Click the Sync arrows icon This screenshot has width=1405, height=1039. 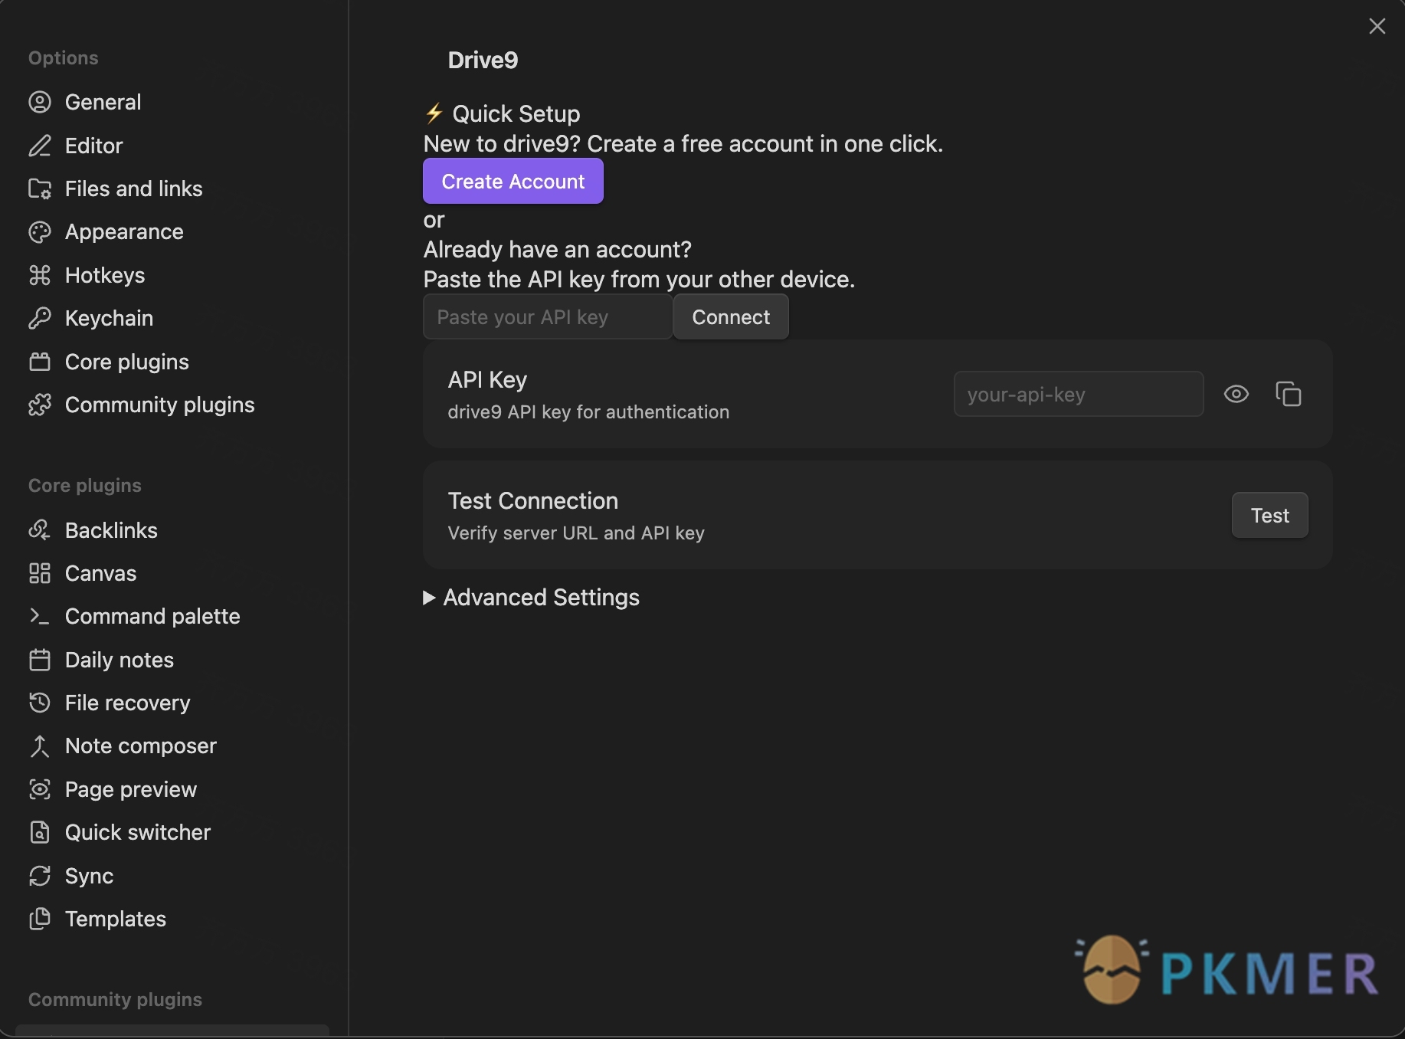tap(40, 876)
